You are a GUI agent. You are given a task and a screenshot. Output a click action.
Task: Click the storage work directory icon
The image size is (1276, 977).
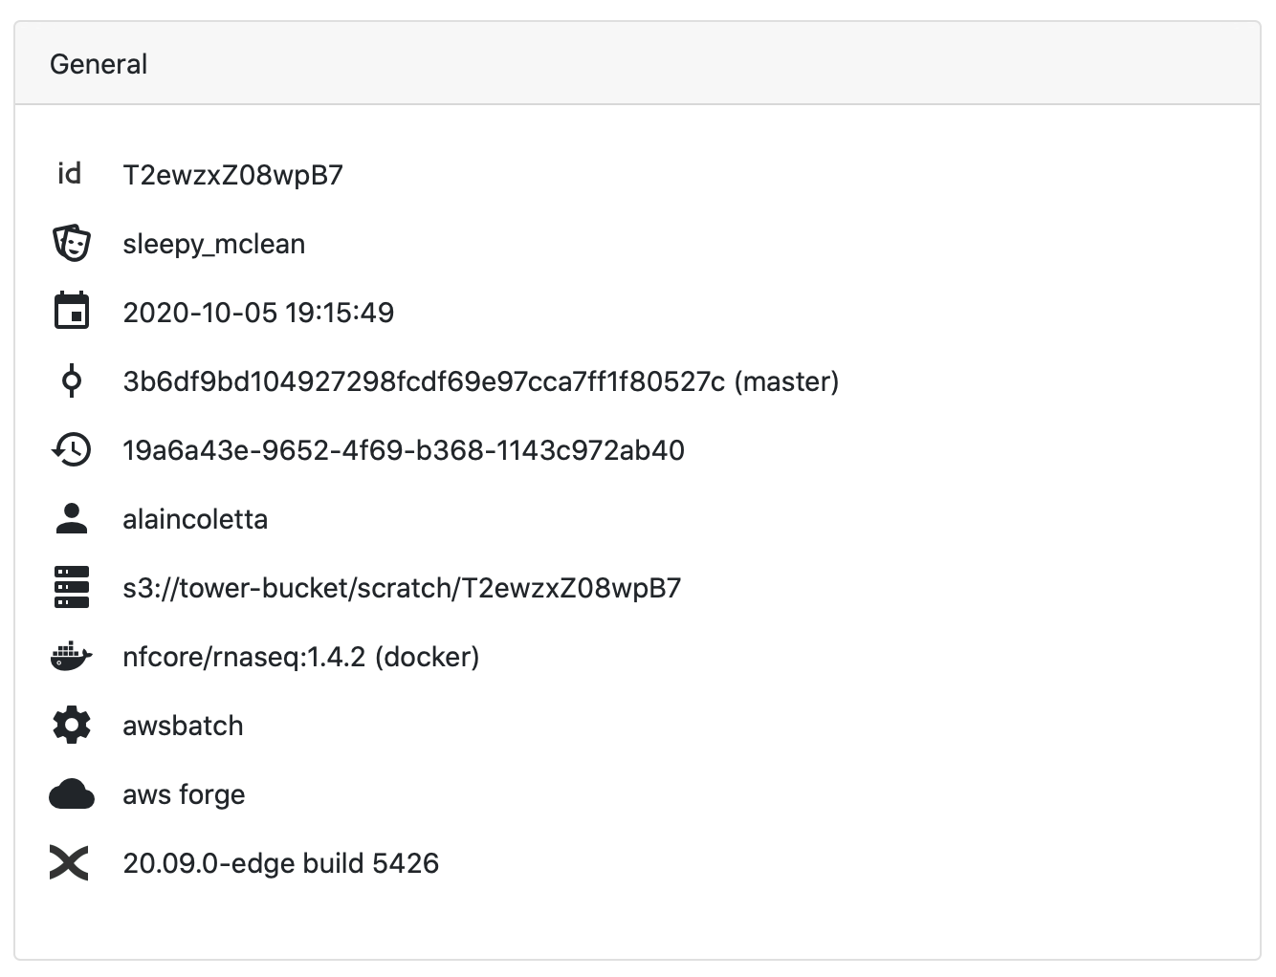(71, 587)
